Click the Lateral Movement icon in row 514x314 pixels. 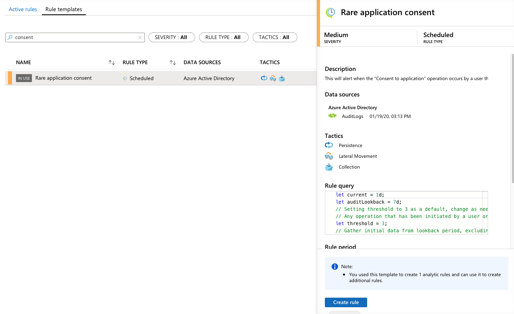pos(273,78)
